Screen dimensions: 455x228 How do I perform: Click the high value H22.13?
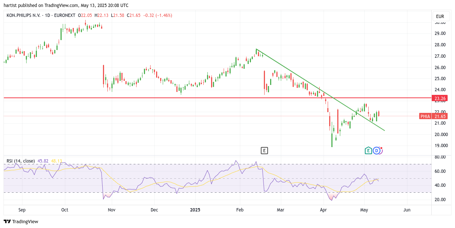[101, 15]
